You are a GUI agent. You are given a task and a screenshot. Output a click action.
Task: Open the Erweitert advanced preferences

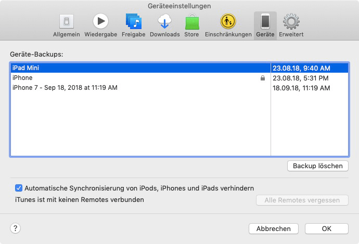pyautogui.click(x=291, y=26)
